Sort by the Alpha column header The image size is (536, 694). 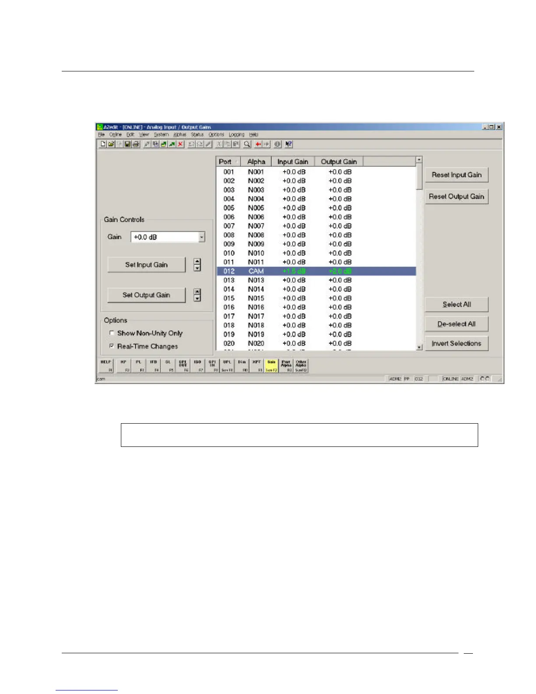click(x=256, y=162)
